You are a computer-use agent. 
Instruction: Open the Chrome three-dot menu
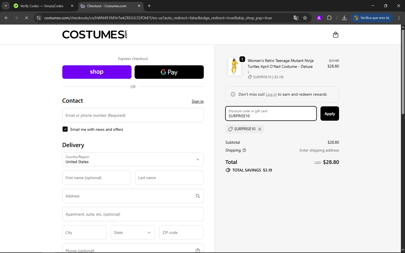point(399,18)
